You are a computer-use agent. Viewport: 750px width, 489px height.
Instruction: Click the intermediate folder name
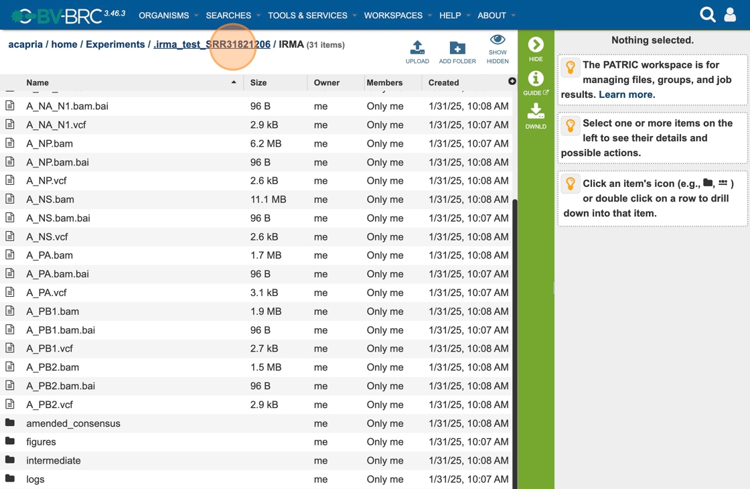point(54,461)
